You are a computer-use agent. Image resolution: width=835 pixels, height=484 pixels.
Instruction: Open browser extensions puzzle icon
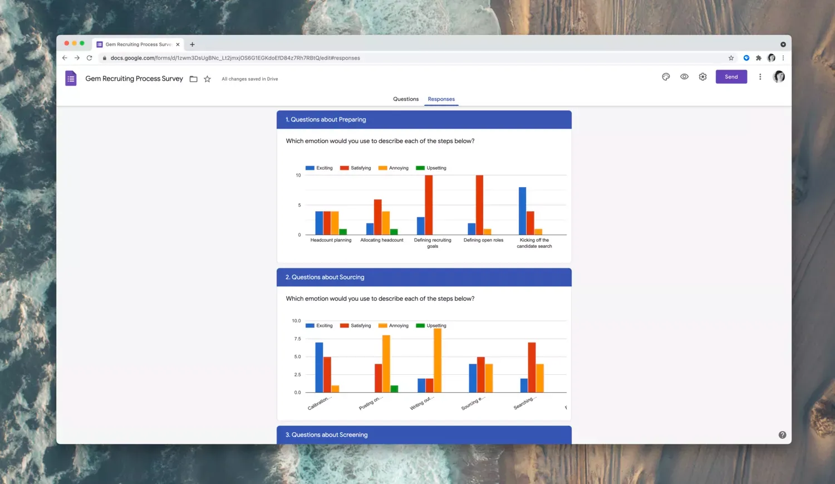tap(758, 58)
